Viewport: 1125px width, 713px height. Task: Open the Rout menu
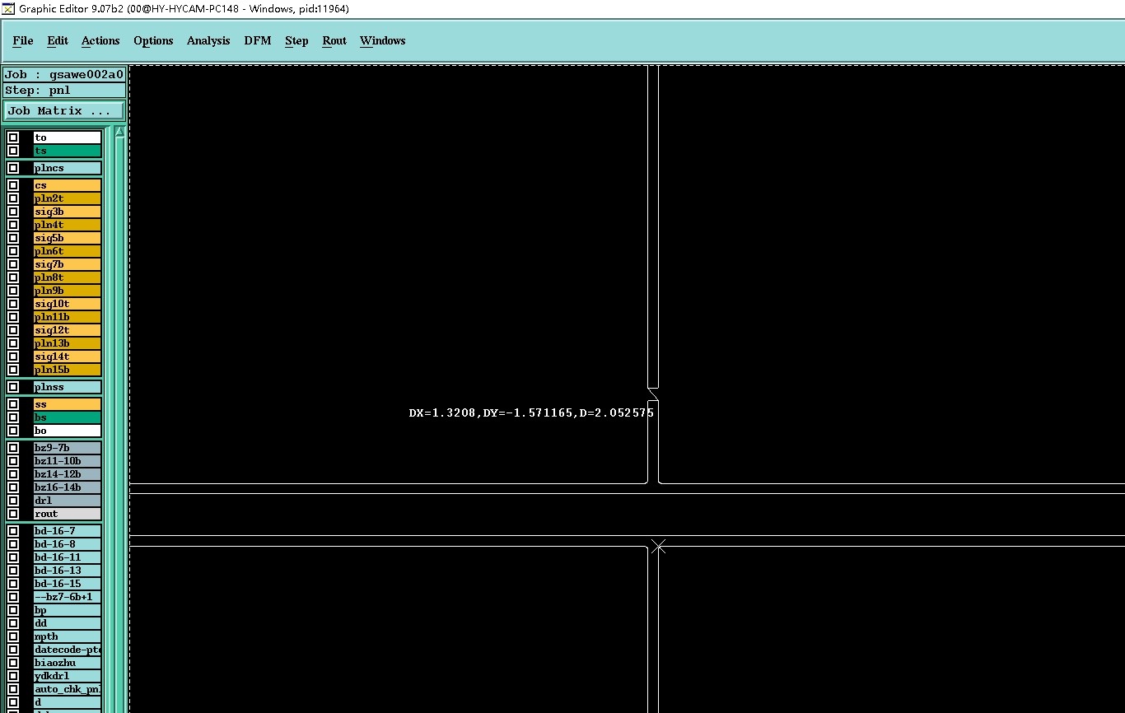coord(334,40)
